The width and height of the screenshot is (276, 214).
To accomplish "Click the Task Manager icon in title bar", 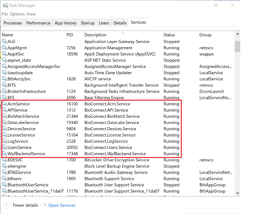I will (6, 5).
